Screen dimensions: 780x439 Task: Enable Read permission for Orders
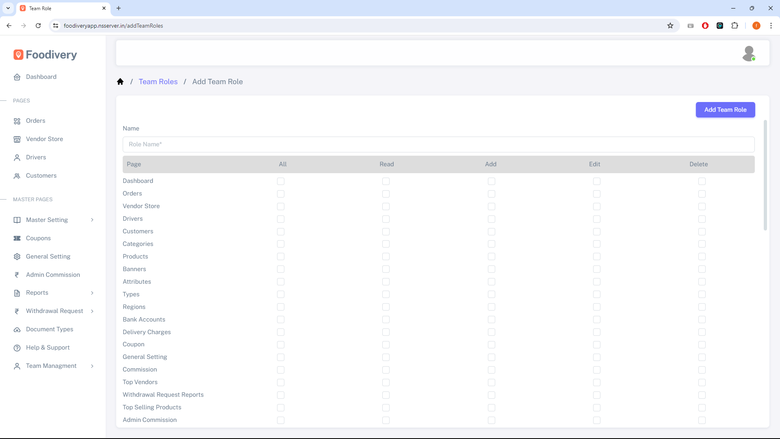(x=386, y=194)
